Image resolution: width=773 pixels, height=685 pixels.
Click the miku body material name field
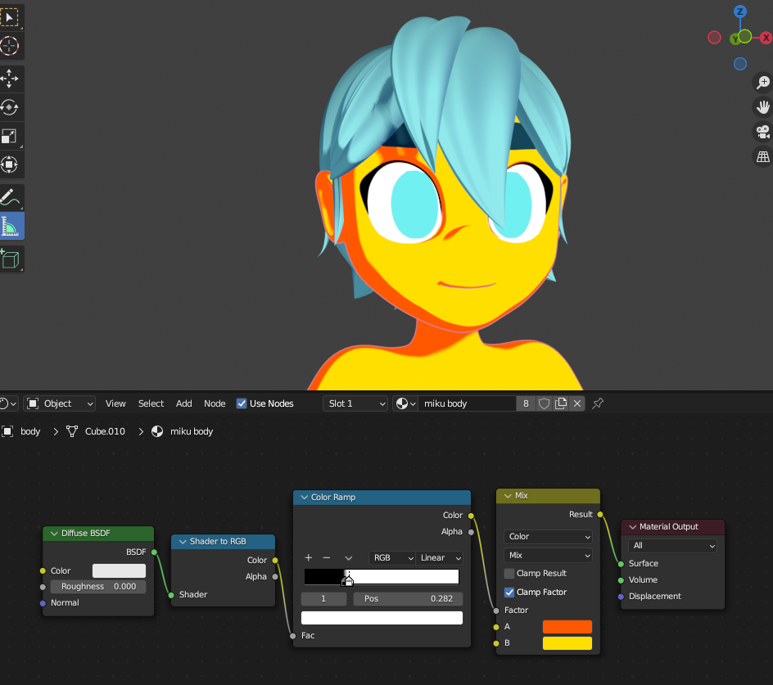(467, 403)
